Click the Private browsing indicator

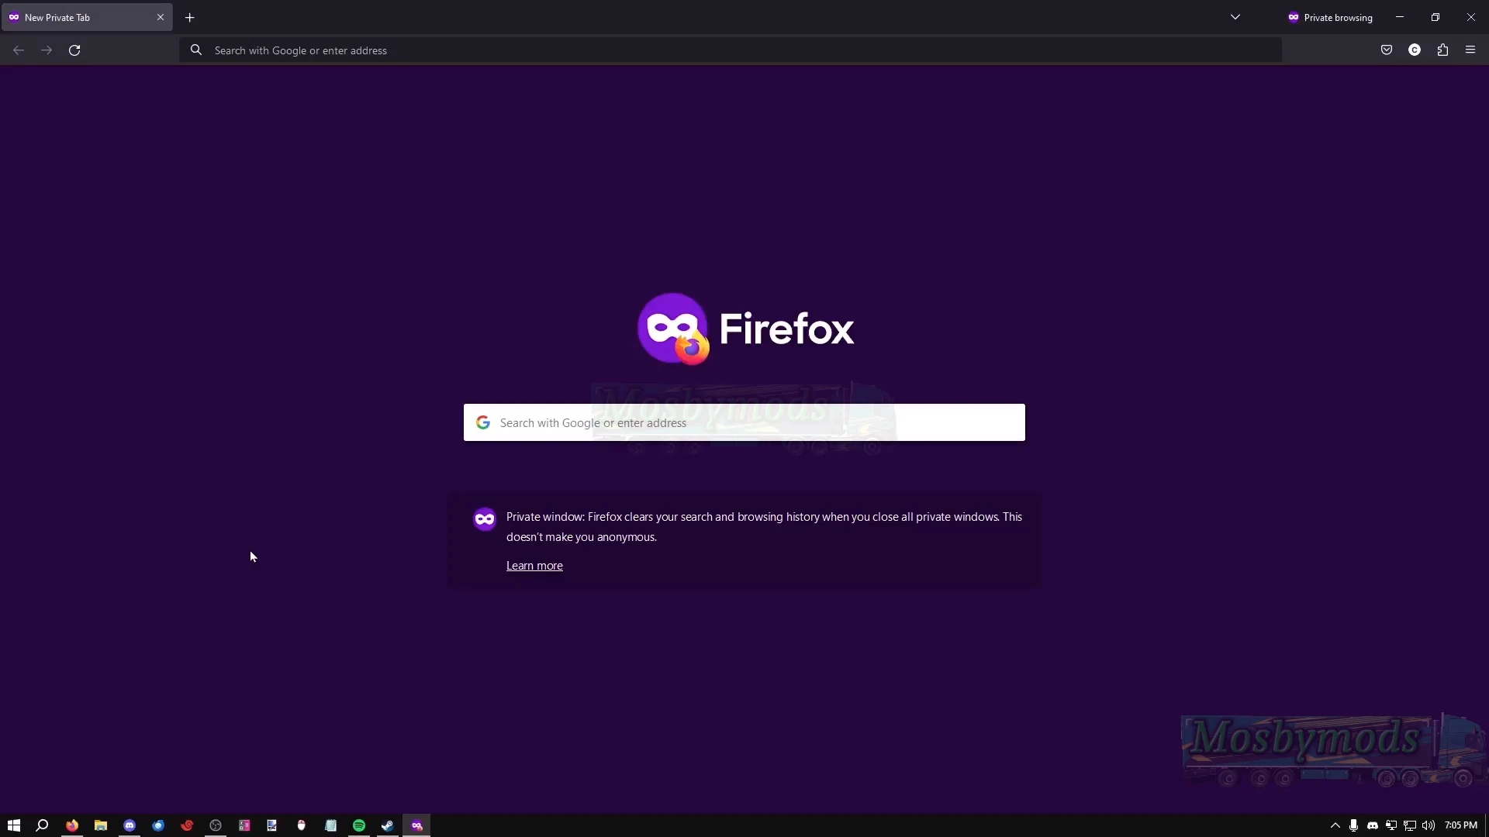point(1329,17)
